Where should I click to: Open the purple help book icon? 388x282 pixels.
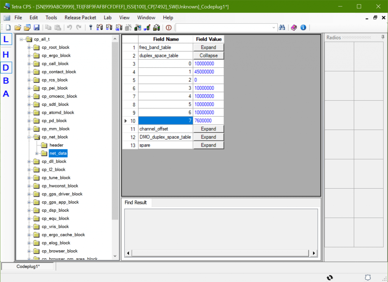294,28
